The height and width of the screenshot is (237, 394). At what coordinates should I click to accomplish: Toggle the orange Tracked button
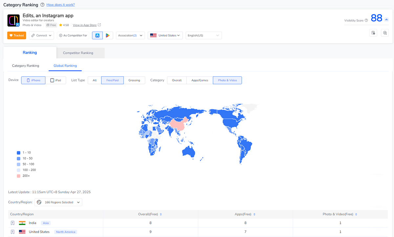(16, 35)
